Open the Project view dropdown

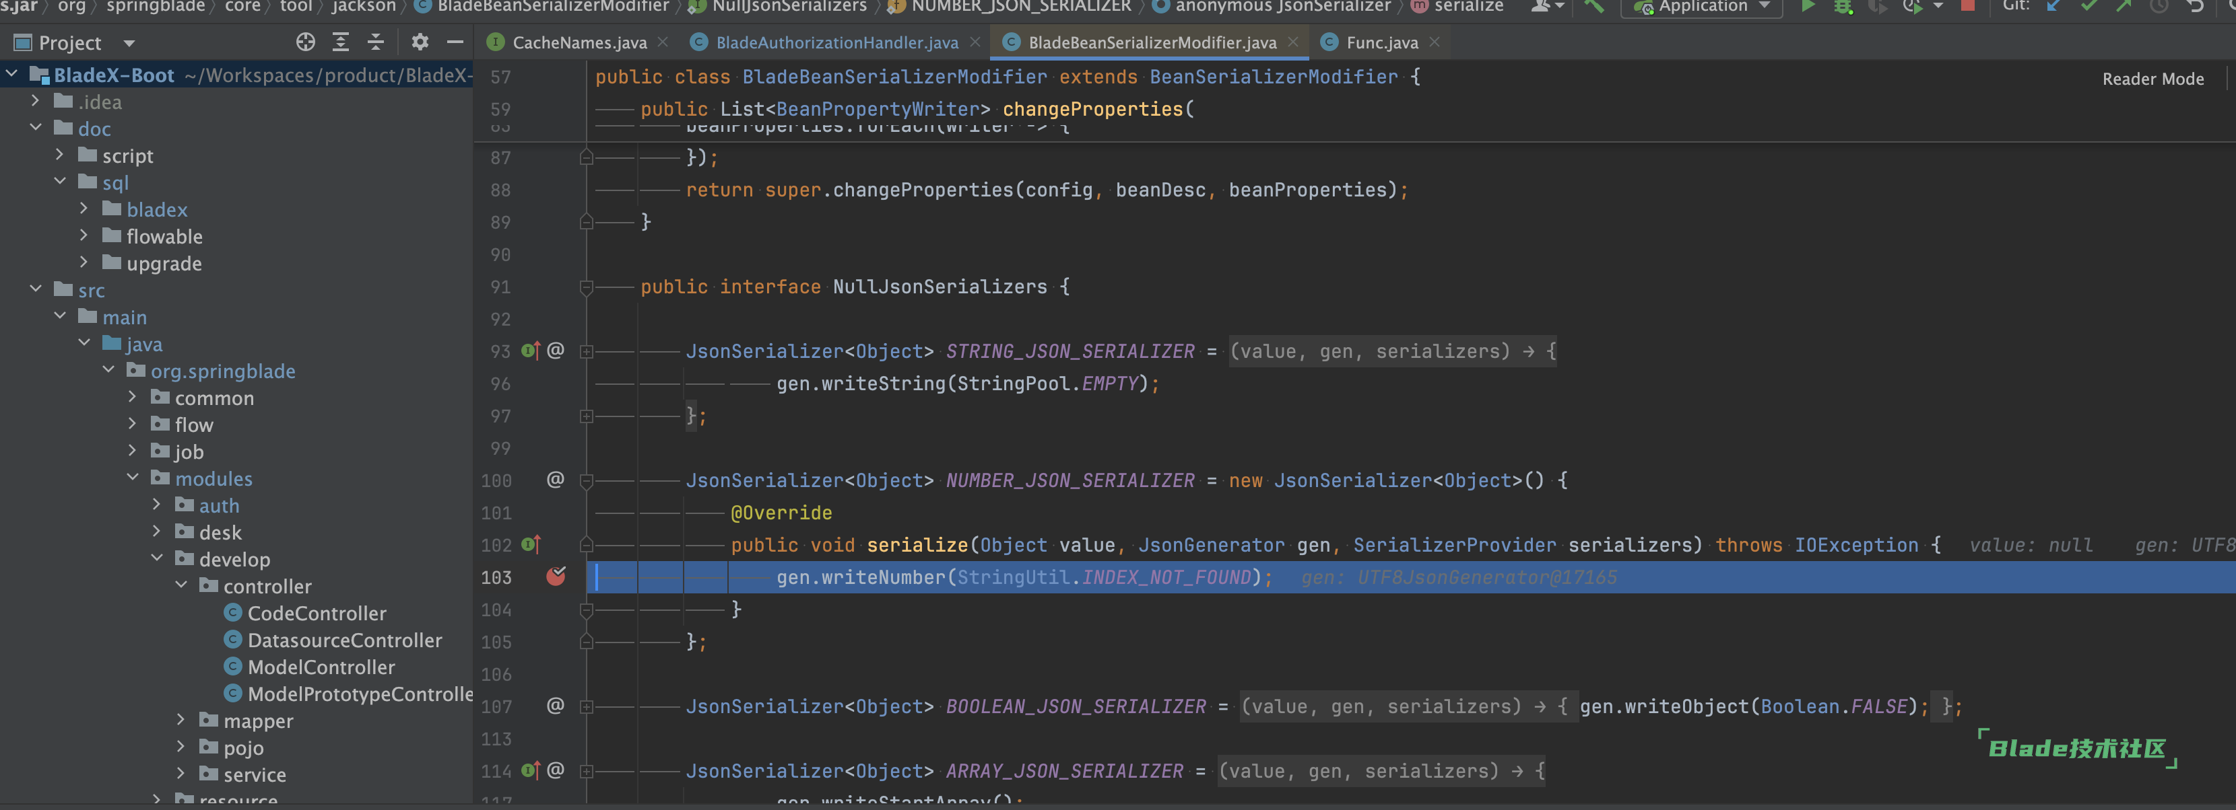(129, 42)
